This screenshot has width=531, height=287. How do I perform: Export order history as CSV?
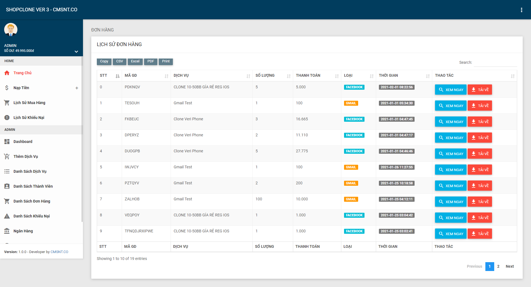(119, 62)
